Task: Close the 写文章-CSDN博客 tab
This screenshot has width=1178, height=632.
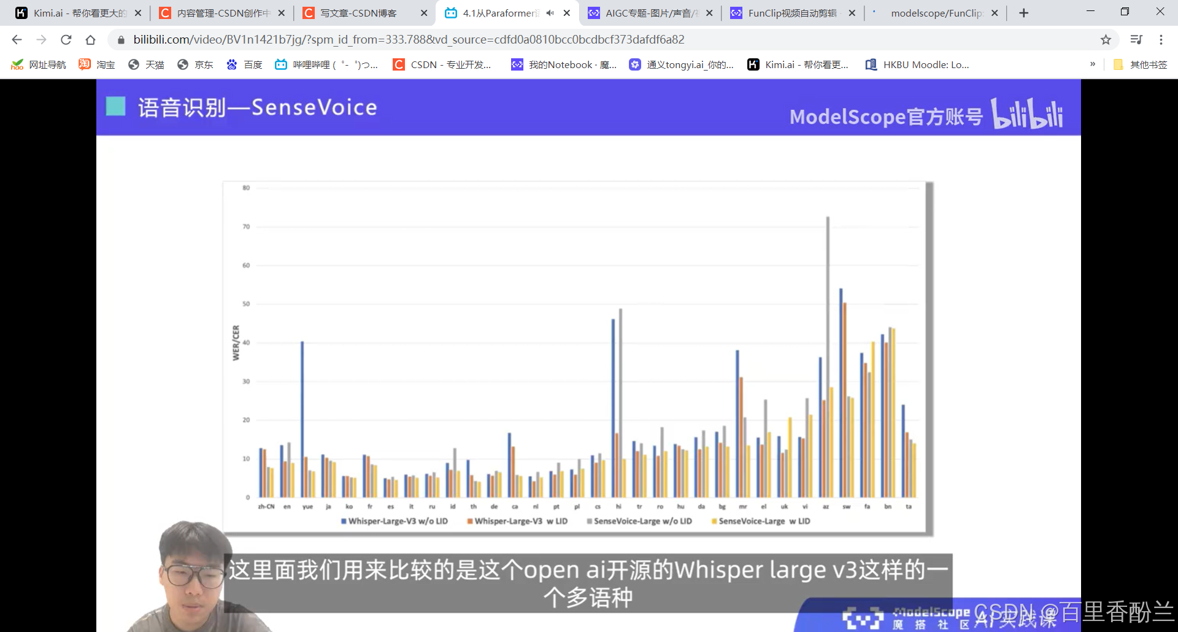Action: (424, 13)
